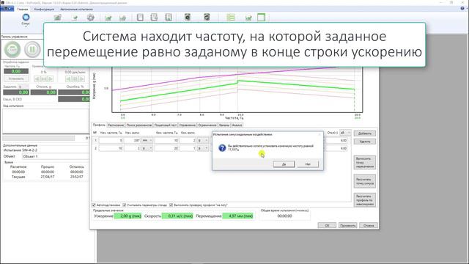
Task: Toggle Учитывать параметры стенда checkbox
Action: coord(125,205)
